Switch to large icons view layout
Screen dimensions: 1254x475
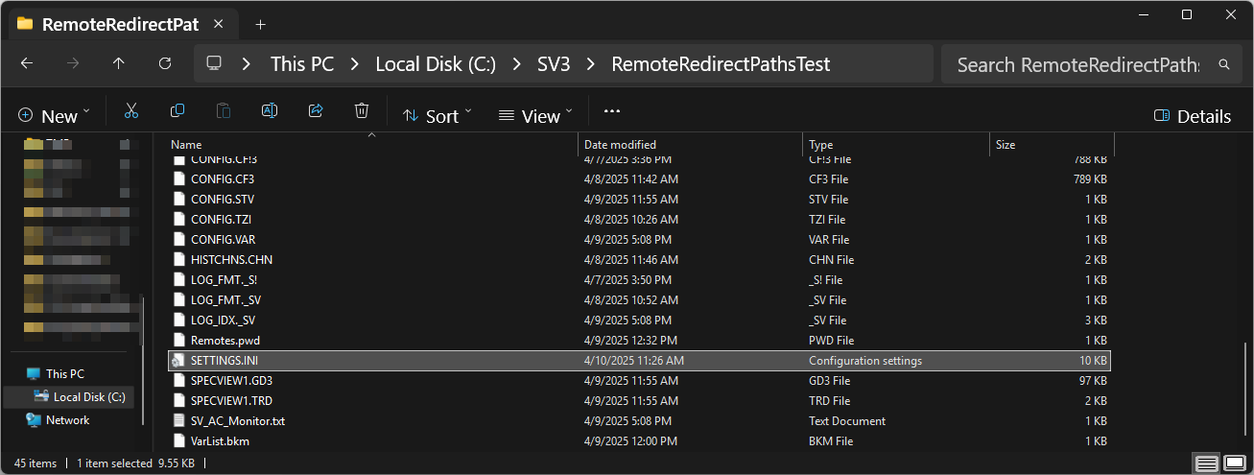[x=1234, y=463]
